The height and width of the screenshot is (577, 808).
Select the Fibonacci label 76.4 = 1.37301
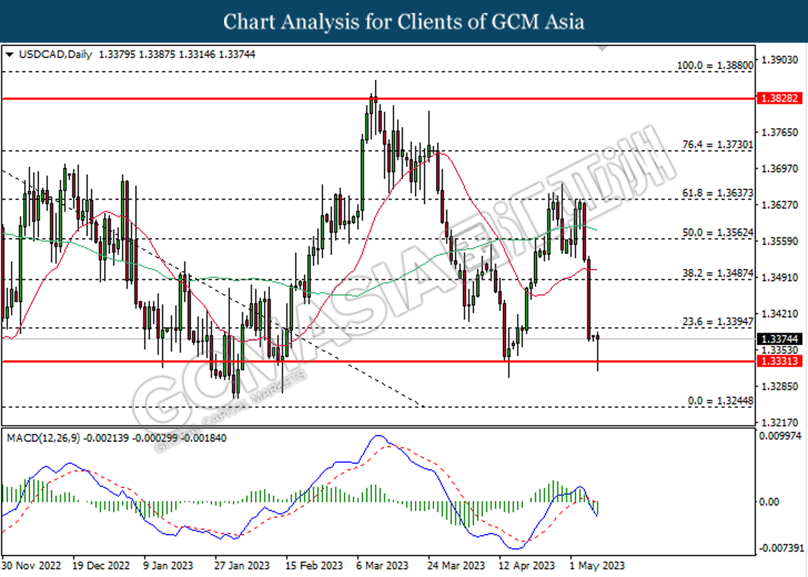(x=718, y=144)
